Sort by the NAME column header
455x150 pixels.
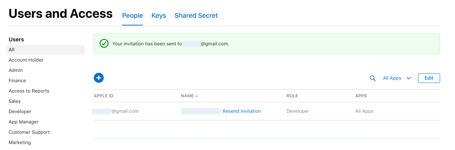[189, 96]
